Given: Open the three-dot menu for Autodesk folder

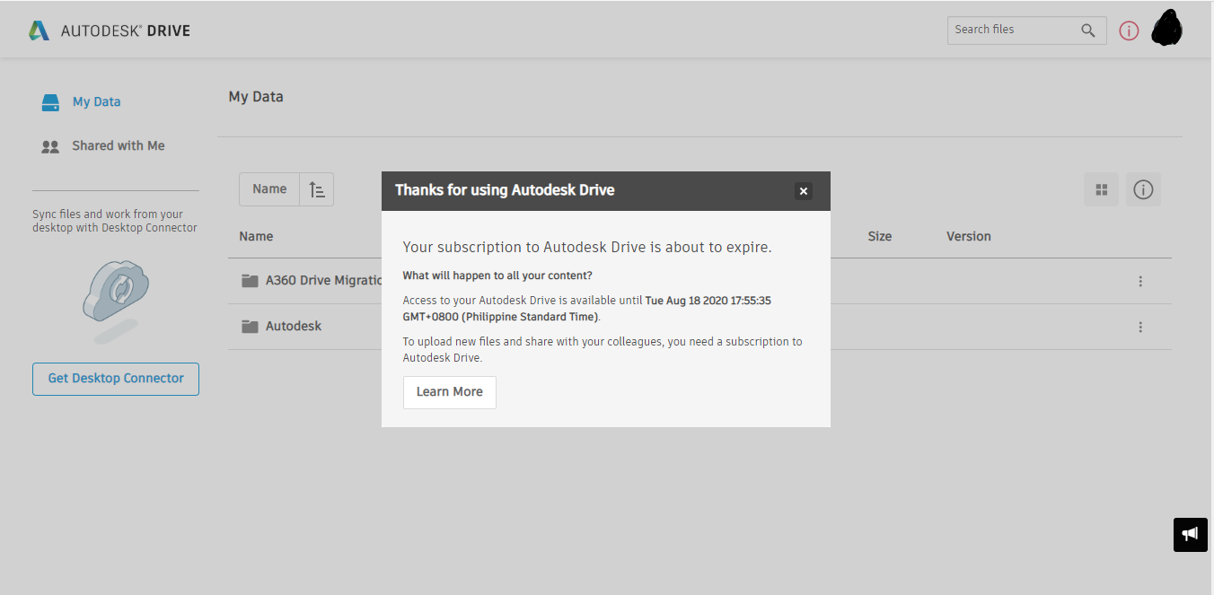Looking at the screenshot, I should click(x=1140, y=327).
